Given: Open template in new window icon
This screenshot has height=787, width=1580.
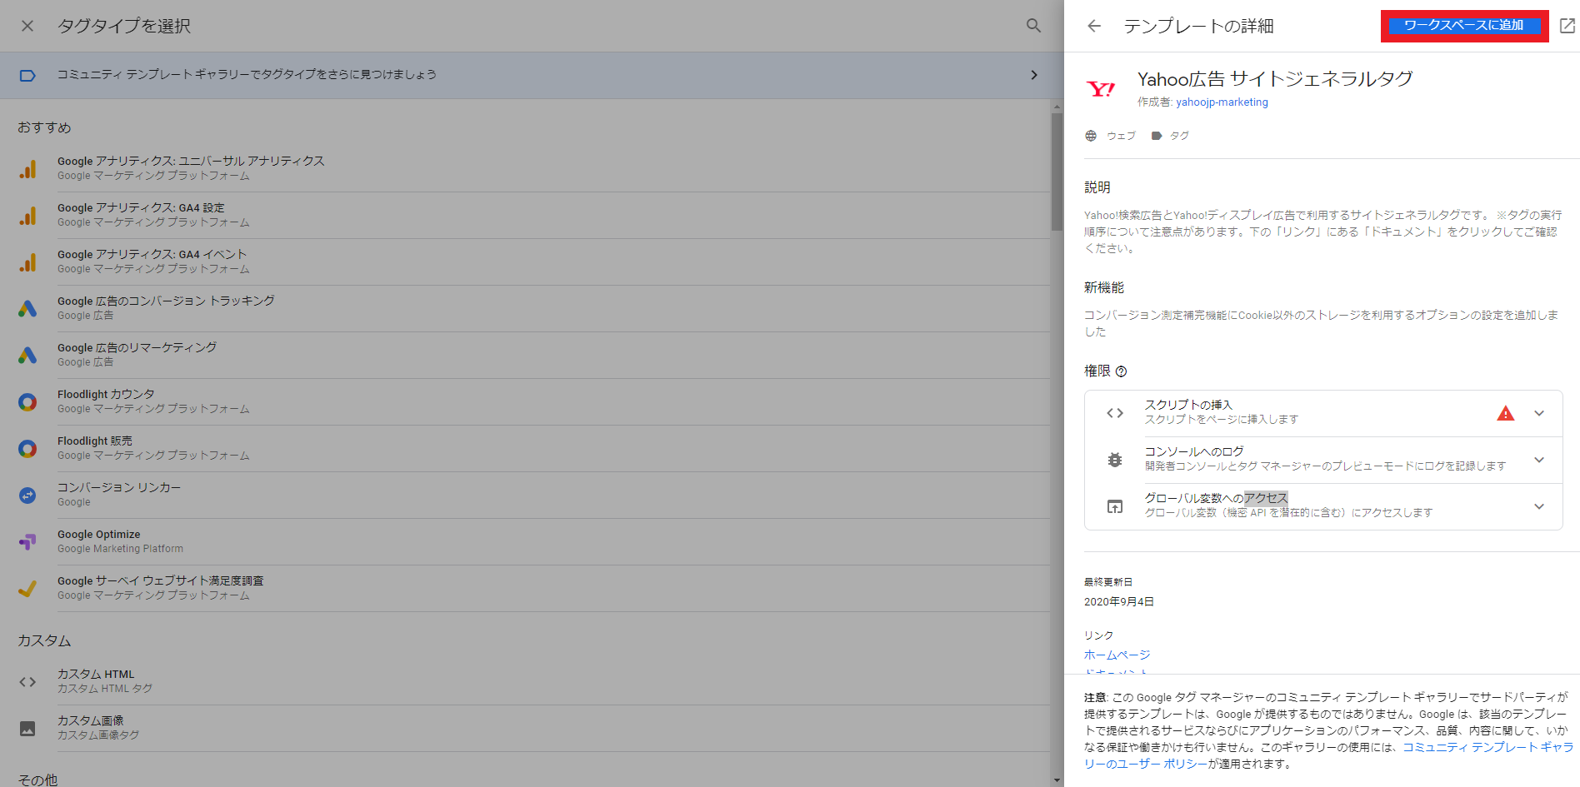Looking at the screenshot, I should coord(1567,26).
